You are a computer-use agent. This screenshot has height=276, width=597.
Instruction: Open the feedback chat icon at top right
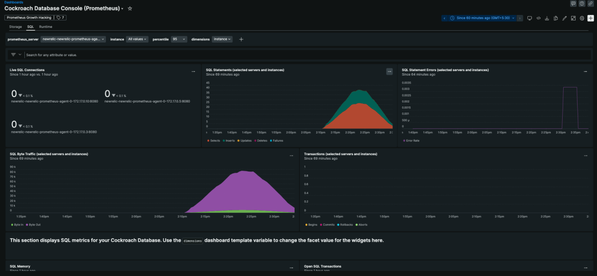(573, 3)
